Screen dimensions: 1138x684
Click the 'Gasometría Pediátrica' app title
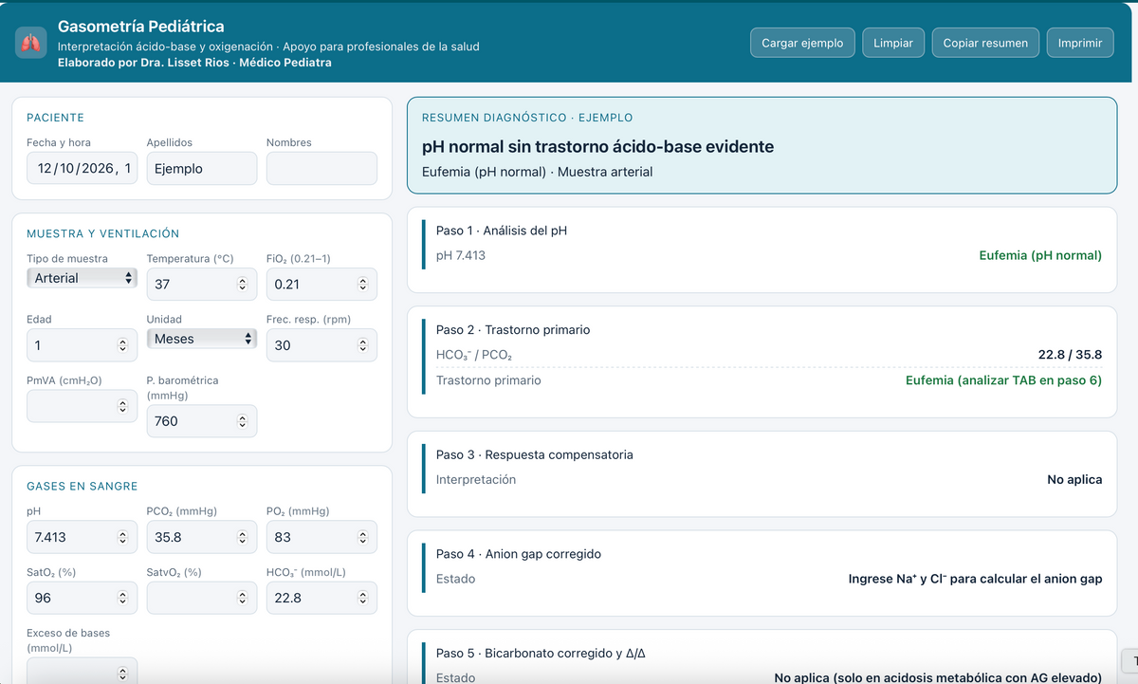[x=141, y=27]
